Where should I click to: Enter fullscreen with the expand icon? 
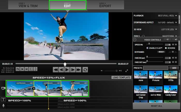pyautogui.click(x=127, y=70)
